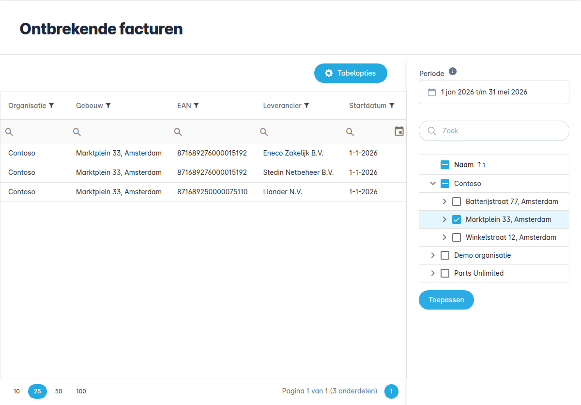
Task: Click the Organisatie column search box
Action: 34,131
